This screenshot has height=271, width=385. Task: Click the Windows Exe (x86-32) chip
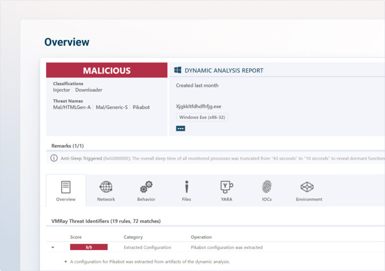click(x=202, y=117)
